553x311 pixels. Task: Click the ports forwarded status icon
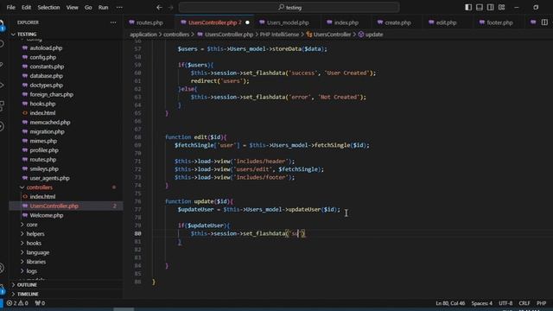pos(40,303)
